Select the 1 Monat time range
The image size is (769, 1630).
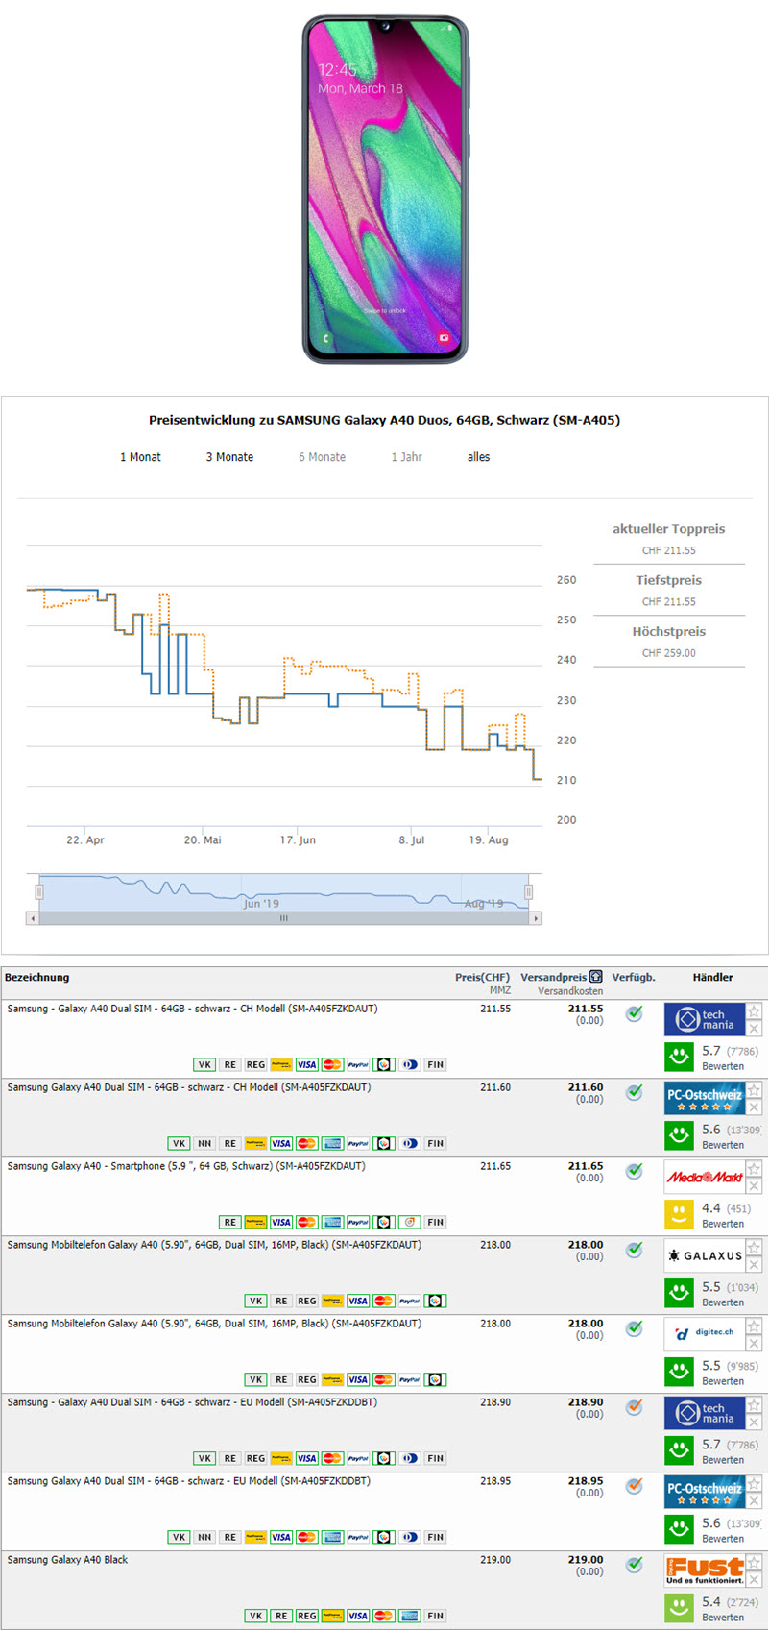(x=140, y=457)
